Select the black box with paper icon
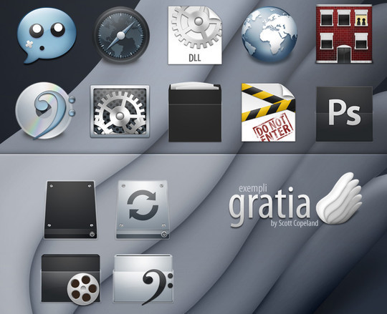 point(195,112)
